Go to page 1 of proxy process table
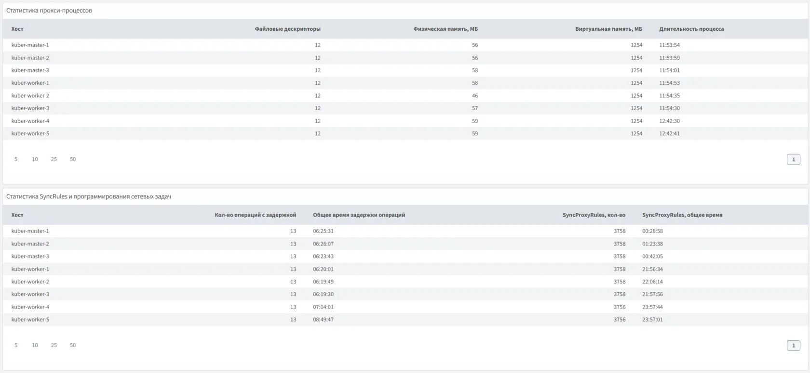The image size is (810, 373). 793,159
